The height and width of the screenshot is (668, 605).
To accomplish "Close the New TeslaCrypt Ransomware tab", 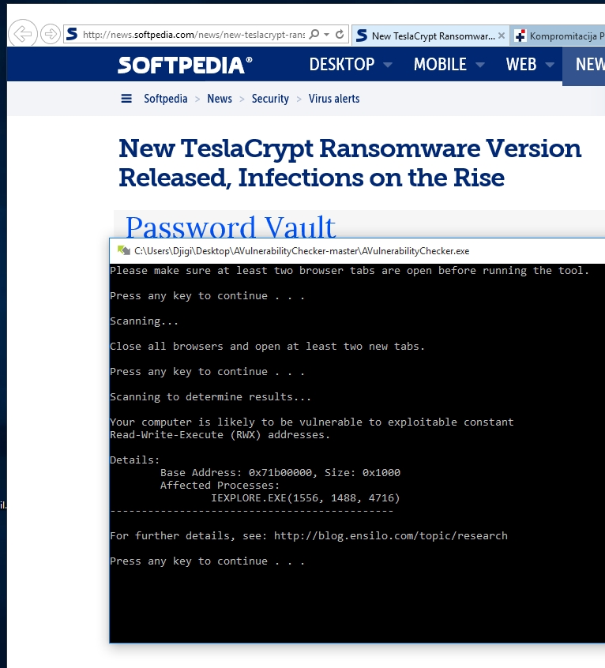I will (x=502, y=36).
